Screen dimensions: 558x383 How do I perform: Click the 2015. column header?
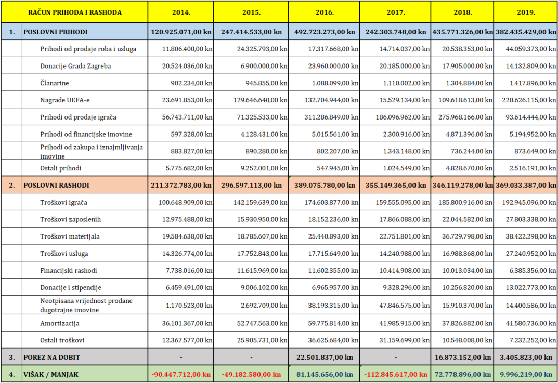251,12
